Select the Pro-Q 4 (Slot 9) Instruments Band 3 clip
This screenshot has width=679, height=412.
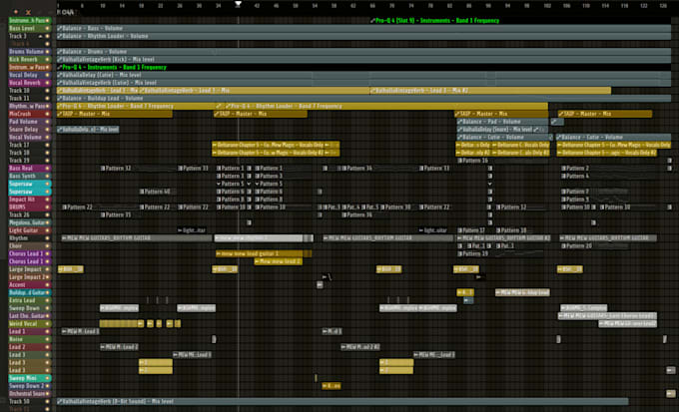521,20
